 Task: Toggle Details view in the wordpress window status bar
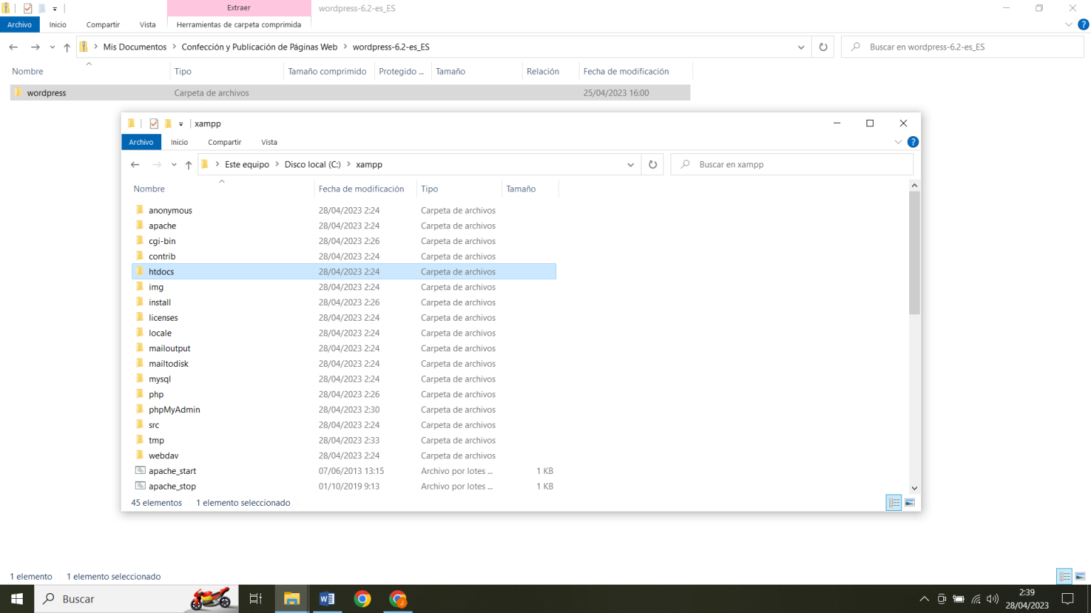tap(1064, 576)
